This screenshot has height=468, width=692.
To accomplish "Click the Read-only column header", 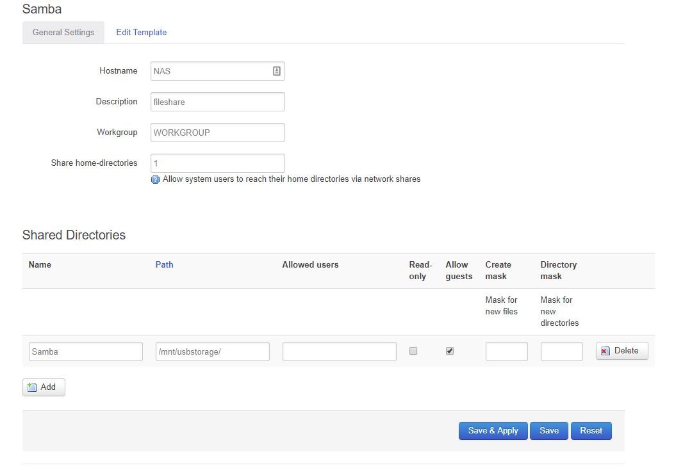I will coord(420,270).
